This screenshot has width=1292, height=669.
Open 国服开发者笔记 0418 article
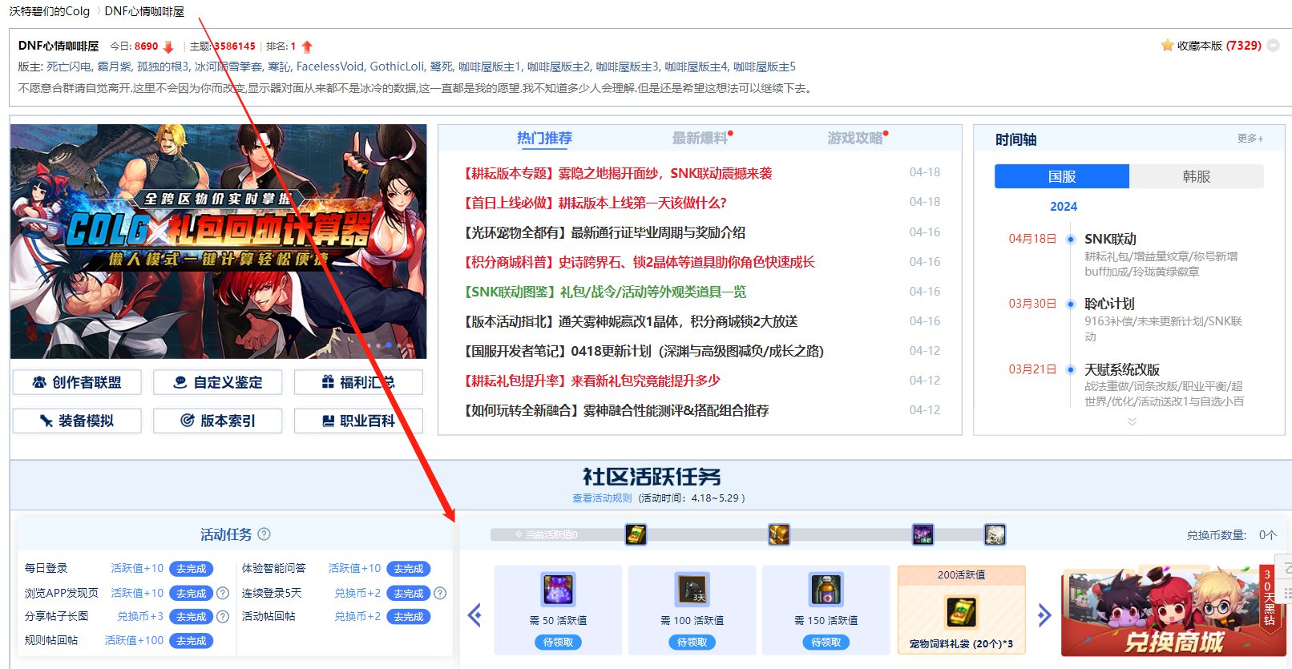click(643, 351)
